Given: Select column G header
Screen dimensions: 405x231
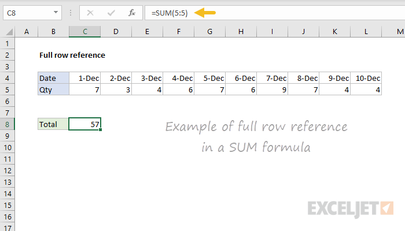Looking at the screenshot, I should coord(209,32).
